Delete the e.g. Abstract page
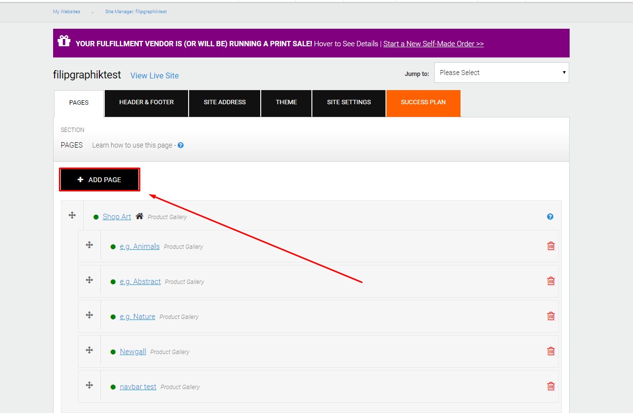This screenshot has height=413, width=633. (x=551, y=281)
